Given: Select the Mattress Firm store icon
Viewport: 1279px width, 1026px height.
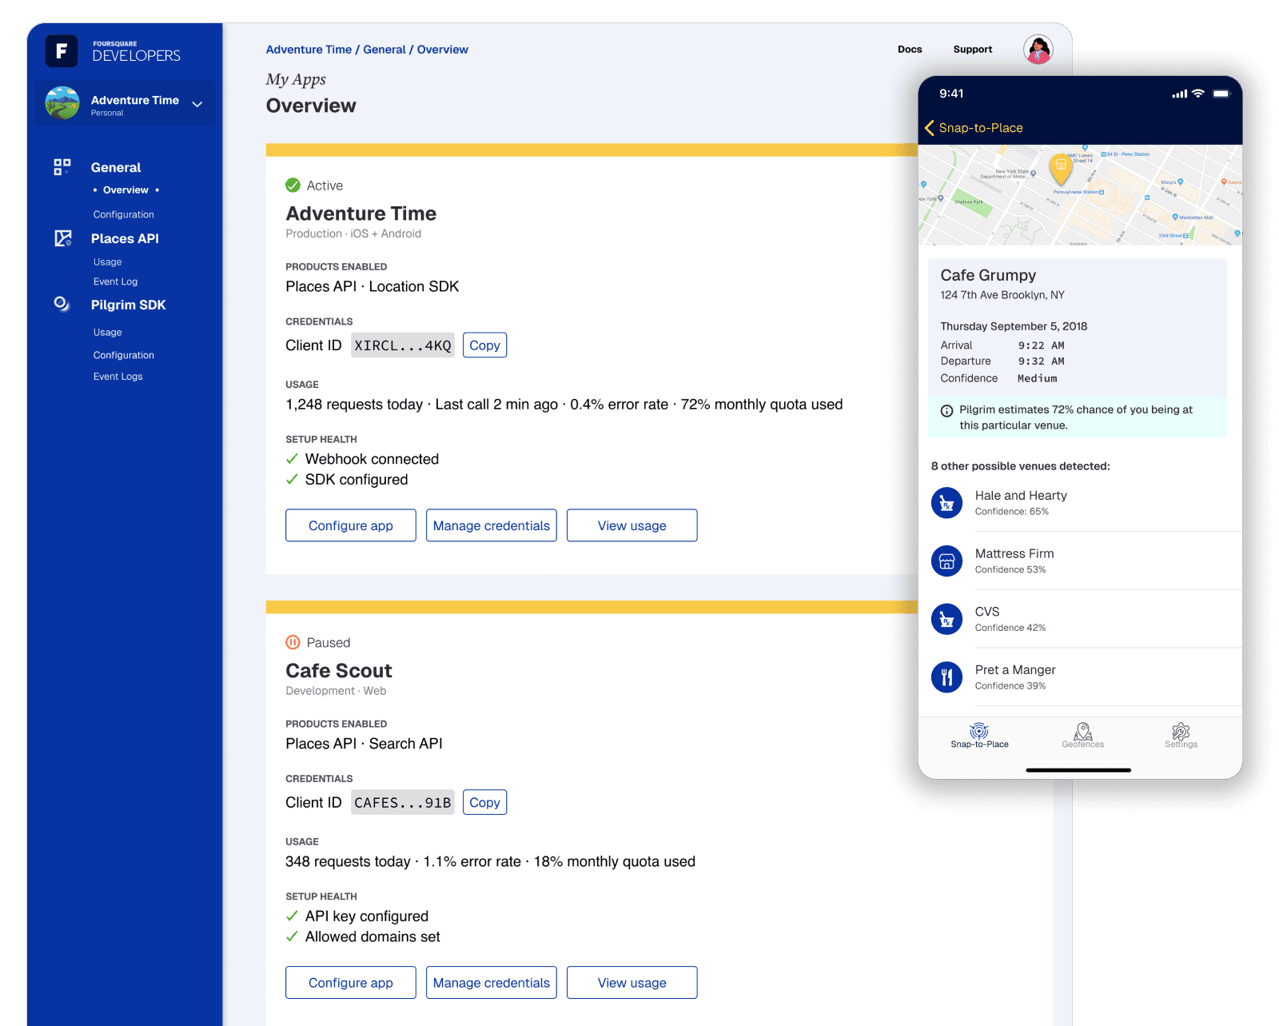Looking at the screenshot, I should 947,561.
